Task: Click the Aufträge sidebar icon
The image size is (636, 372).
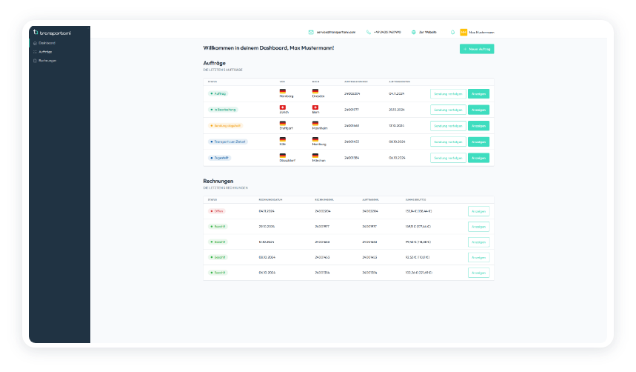Action: click(x=35, y=52)
